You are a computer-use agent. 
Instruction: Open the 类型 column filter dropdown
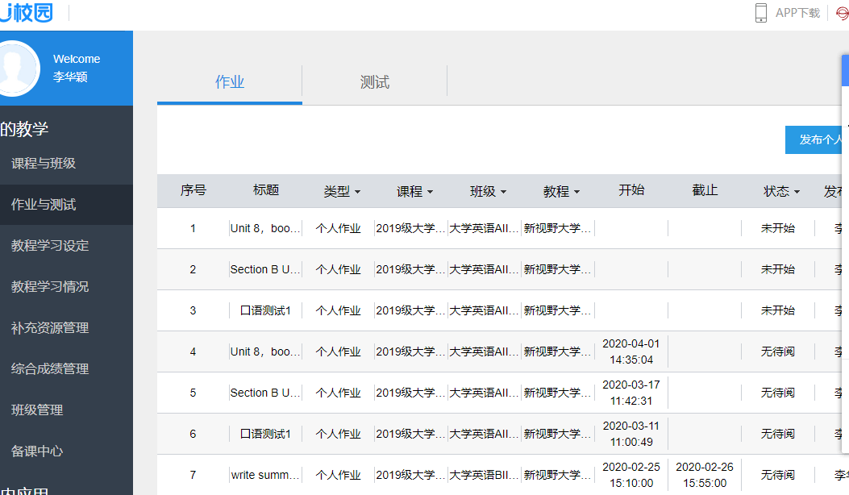[x=342, y=192]
